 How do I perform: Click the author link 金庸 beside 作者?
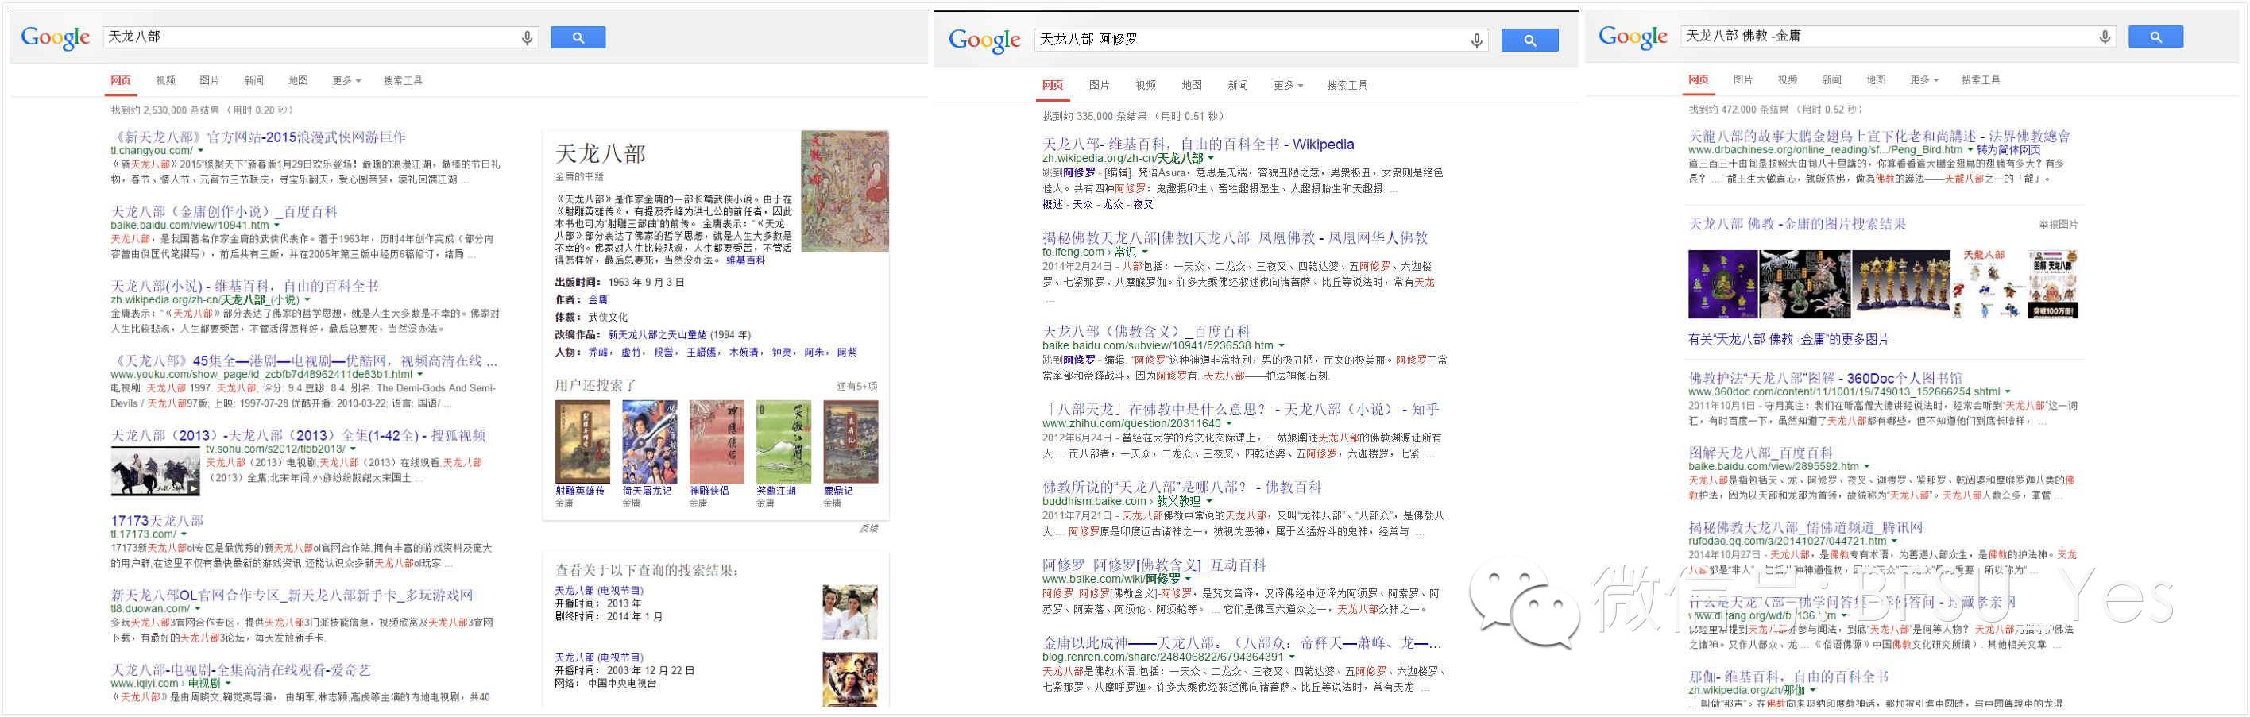click(x=597, y=300)
